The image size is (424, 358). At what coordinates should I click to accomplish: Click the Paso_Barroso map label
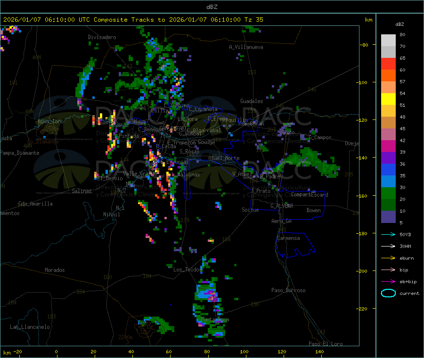pos(288,290)
